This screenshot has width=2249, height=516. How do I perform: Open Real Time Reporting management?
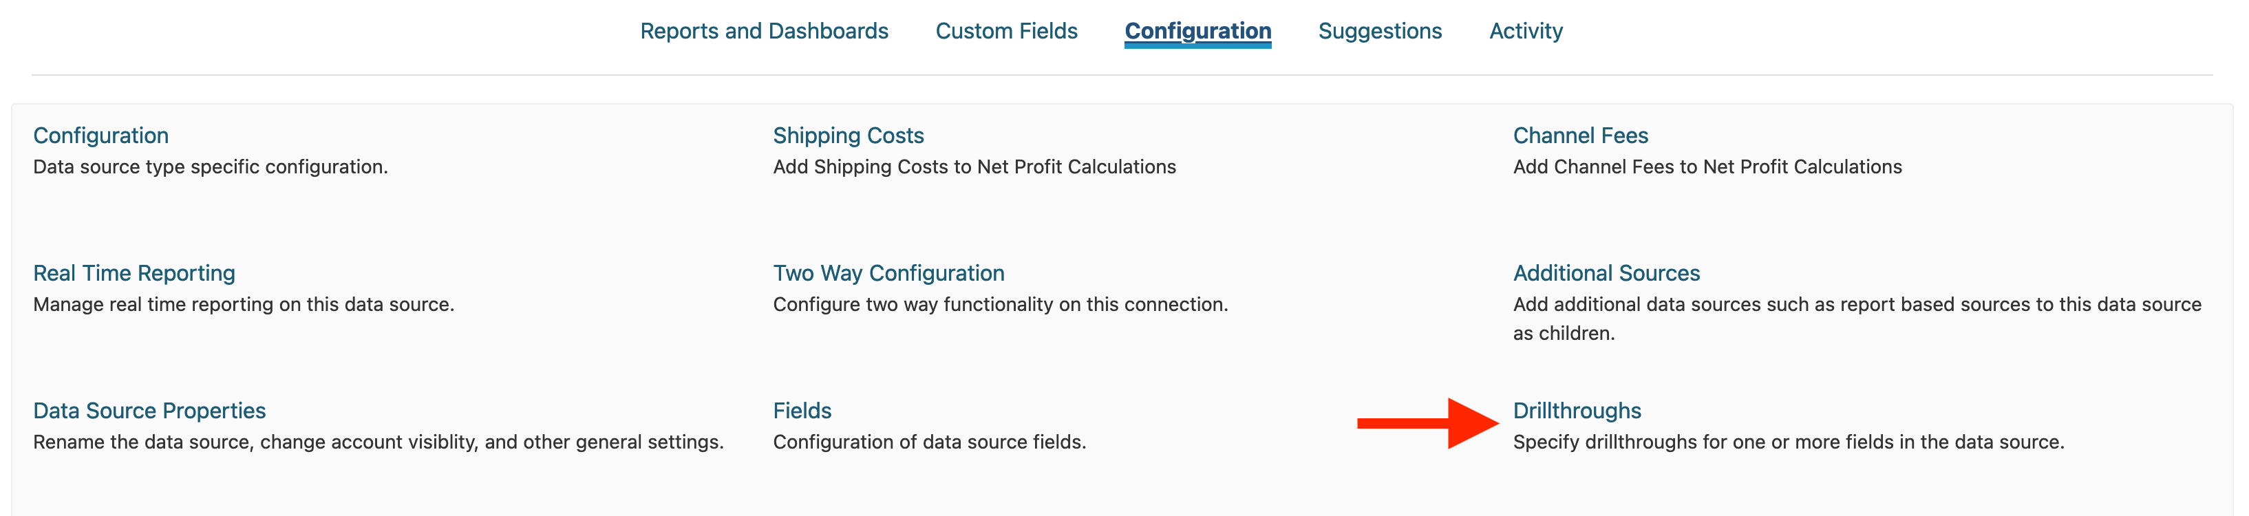click(x=134, y=272)
